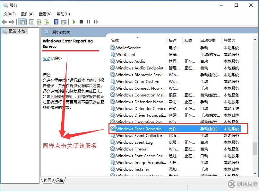259x191 pixels.
Task: Select Windows Connection Manager service name
Action: [141, 95]
